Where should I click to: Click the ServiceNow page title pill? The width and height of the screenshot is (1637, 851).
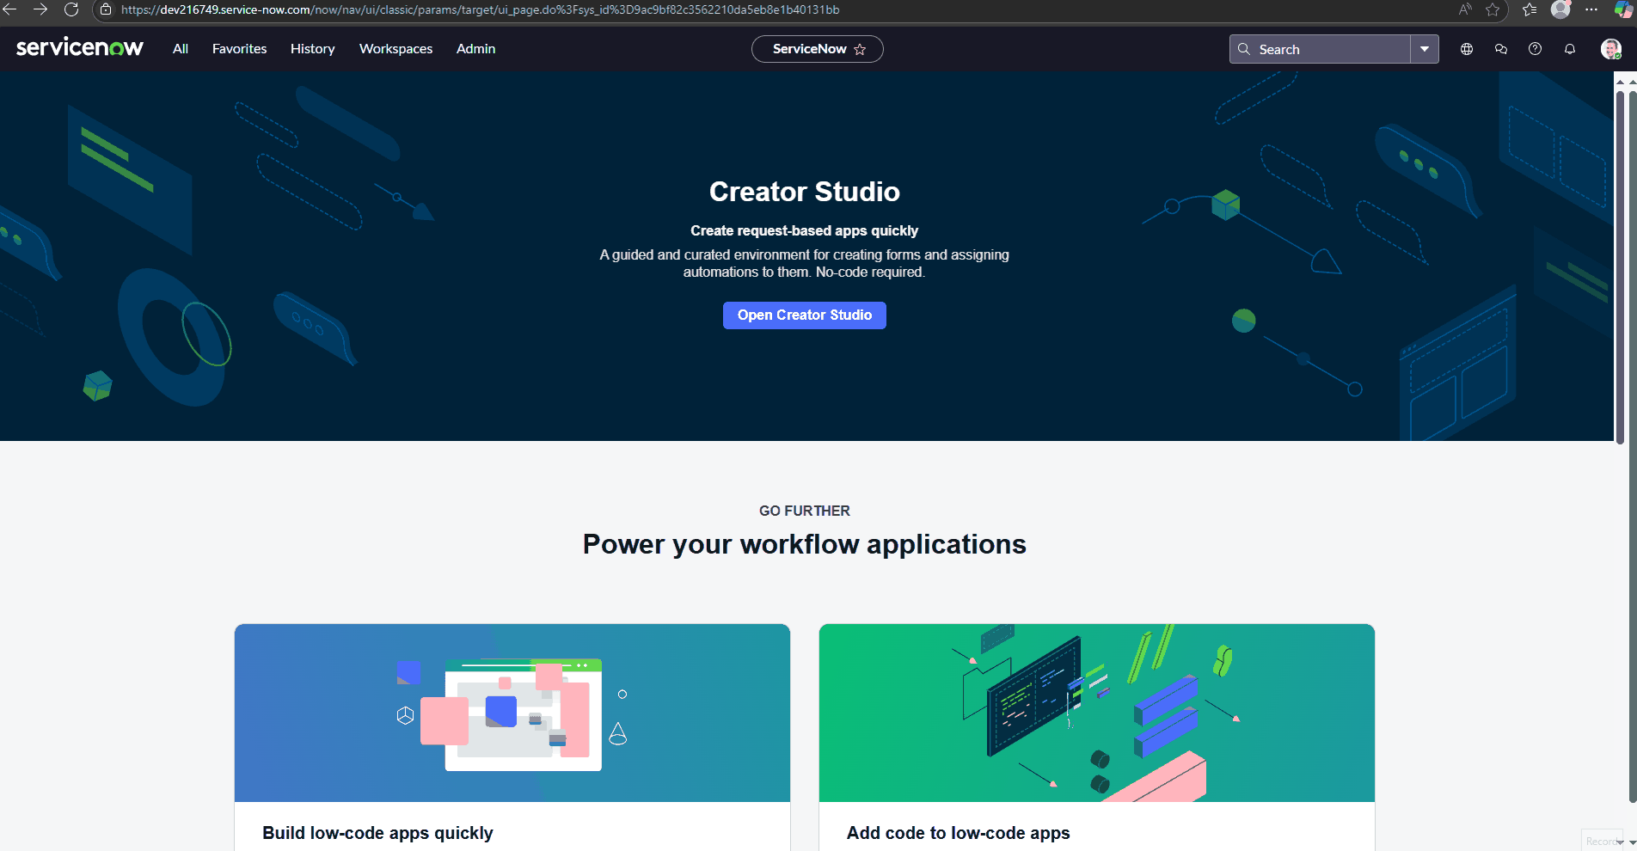click(x=817, y=49)
